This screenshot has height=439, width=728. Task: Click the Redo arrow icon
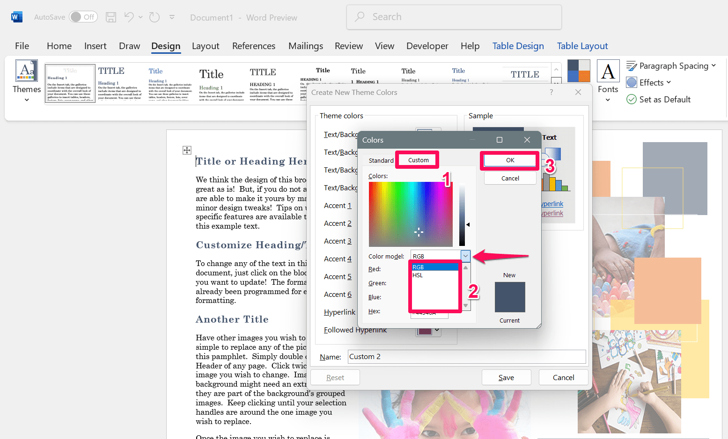coord(154,17)
